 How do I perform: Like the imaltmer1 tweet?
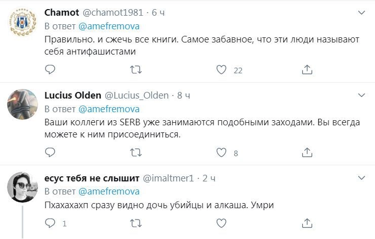coord(221,222)
